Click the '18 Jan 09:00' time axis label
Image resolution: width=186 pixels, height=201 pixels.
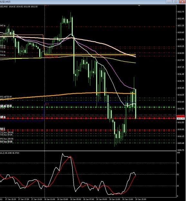click(102, 199)
